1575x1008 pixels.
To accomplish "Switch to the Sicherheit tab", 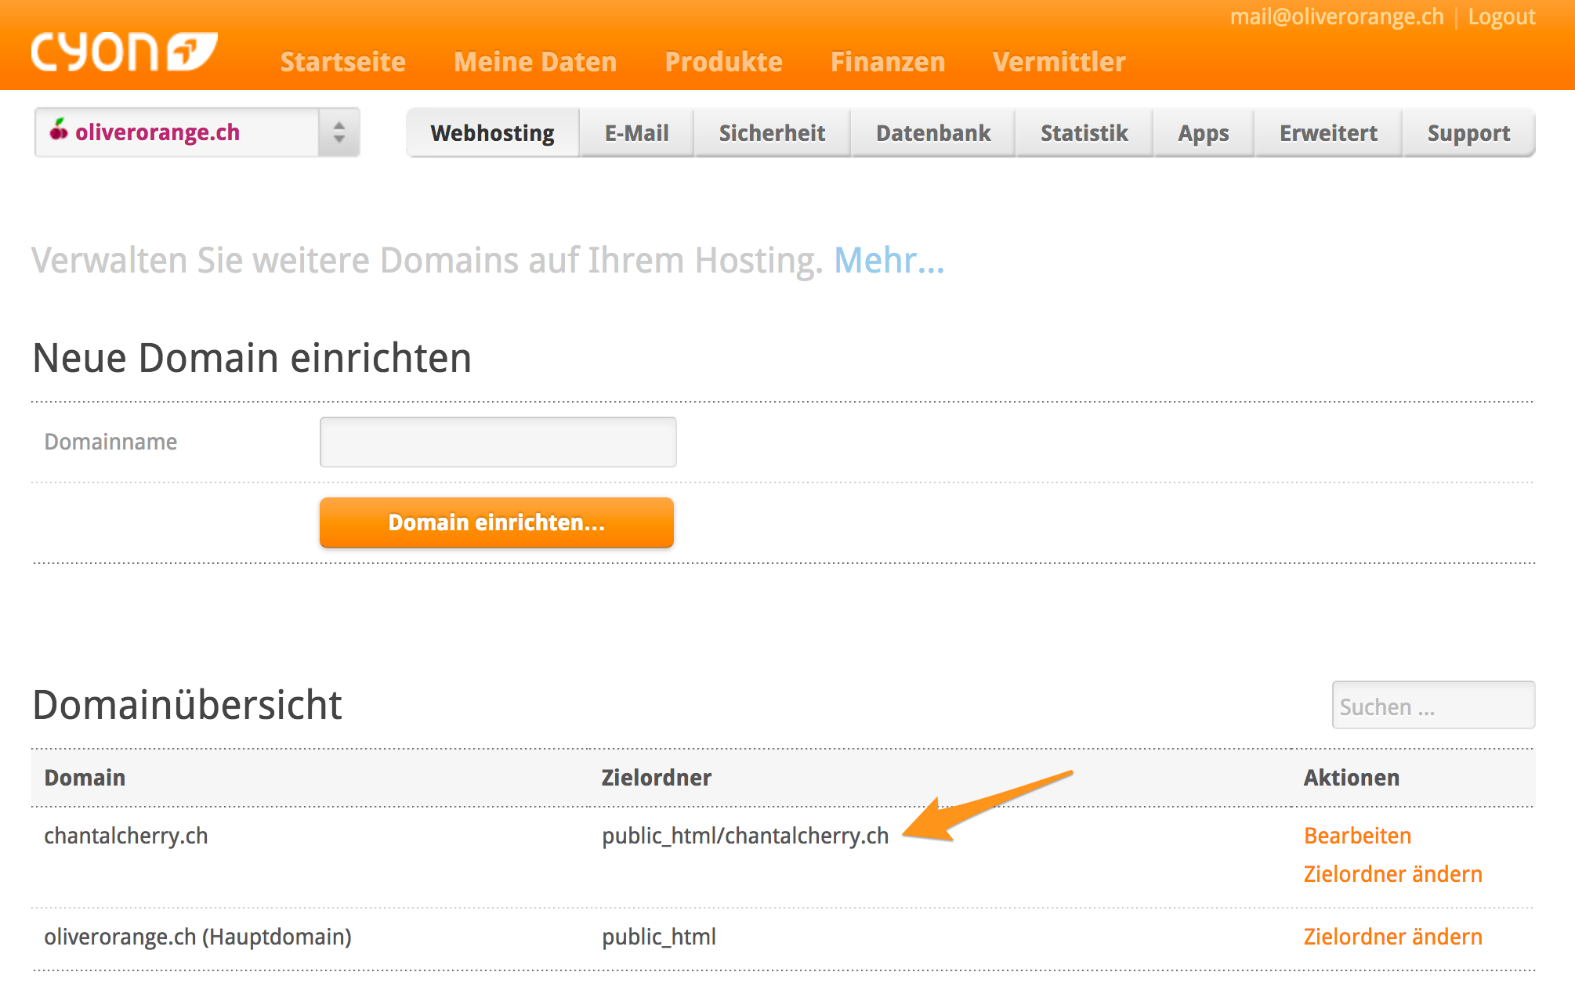I will coord(772,133).
